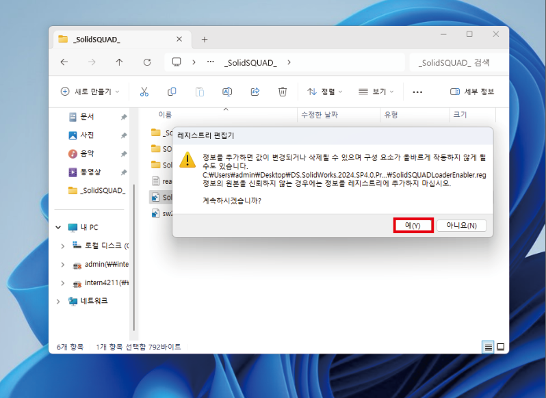Select admin network drive in sidebar
Viewport: 546px width, 398px height.
101,265
